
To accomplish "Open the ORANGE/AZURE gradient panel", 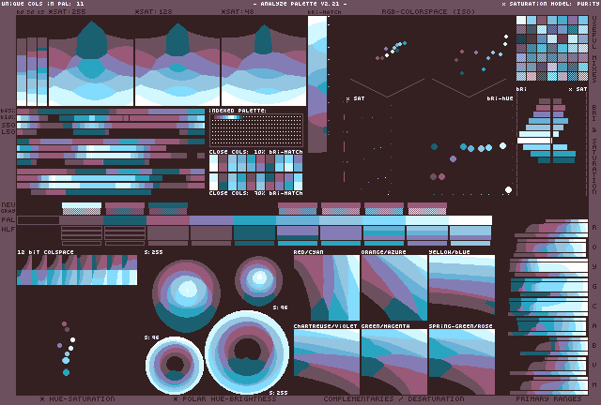I will pos(394,288).
